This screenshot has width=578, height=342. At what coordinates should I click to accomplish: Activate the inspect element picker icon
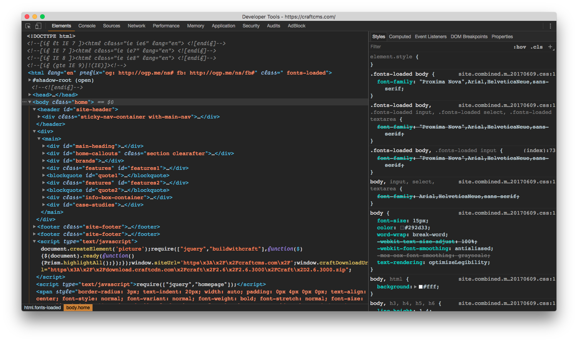[x=28, y=26]
